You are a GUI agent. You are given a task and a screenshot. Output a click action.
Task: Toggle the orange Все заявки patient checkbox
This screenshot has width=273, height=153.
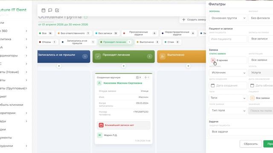(x=252, y=98)
